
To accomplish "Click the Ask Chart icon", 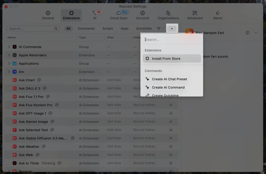I will click(15, 80).
